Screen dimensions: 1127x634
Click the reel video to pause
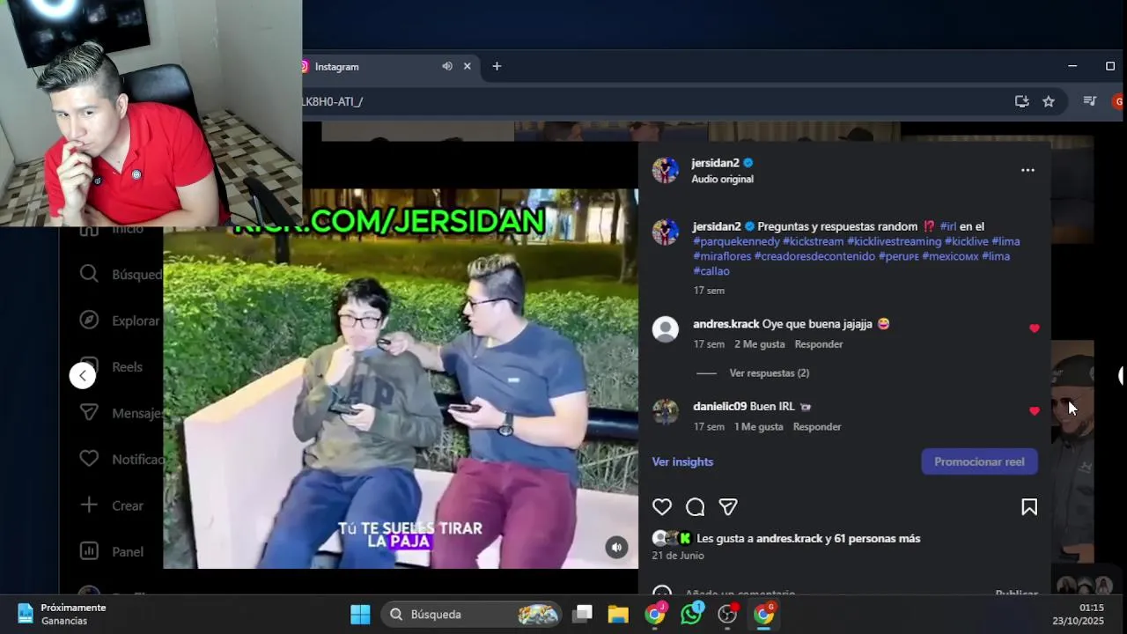coord(401,379)
